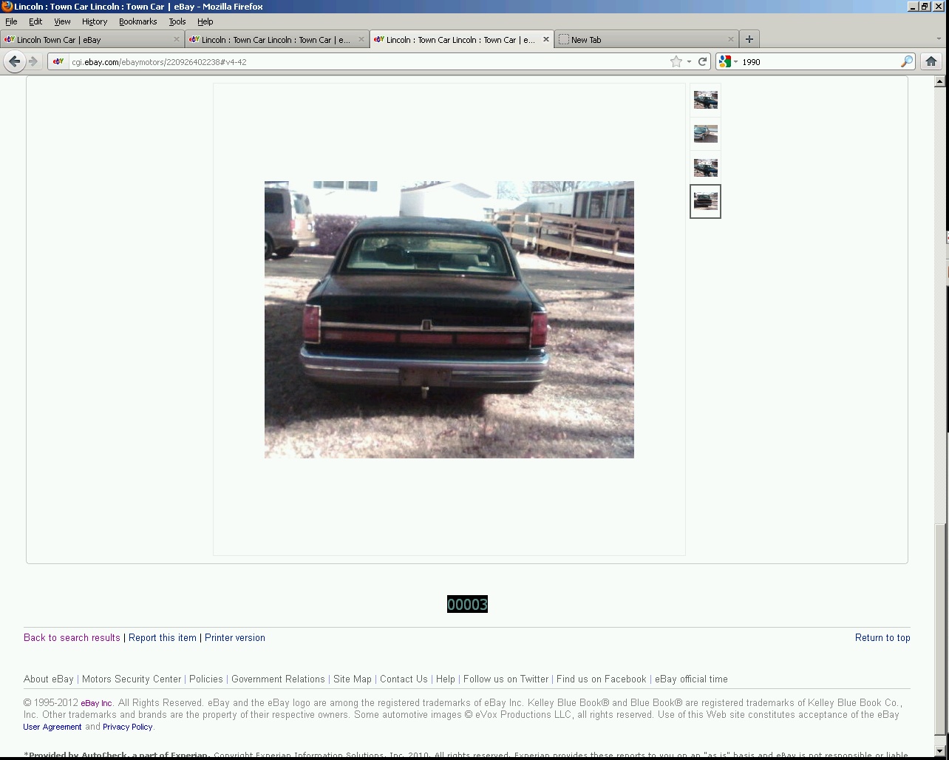949x760 pixels.
Task: Bookmark this page with the star icon
Action: coord(676,62)
